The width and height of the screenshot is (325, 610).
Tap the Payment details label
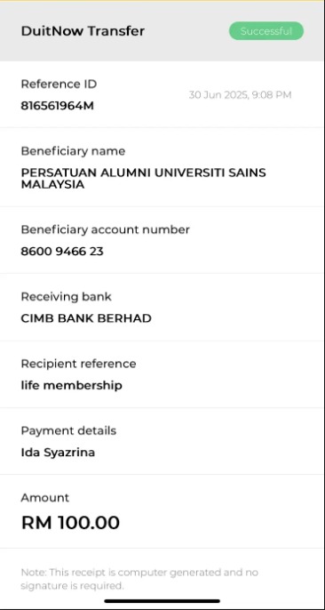[x=68, y=430]
